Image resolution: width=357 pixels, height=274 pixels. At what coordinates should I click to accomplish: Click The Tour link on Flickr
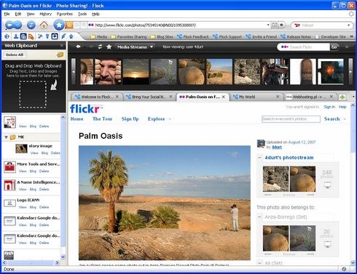pos(103,119)
